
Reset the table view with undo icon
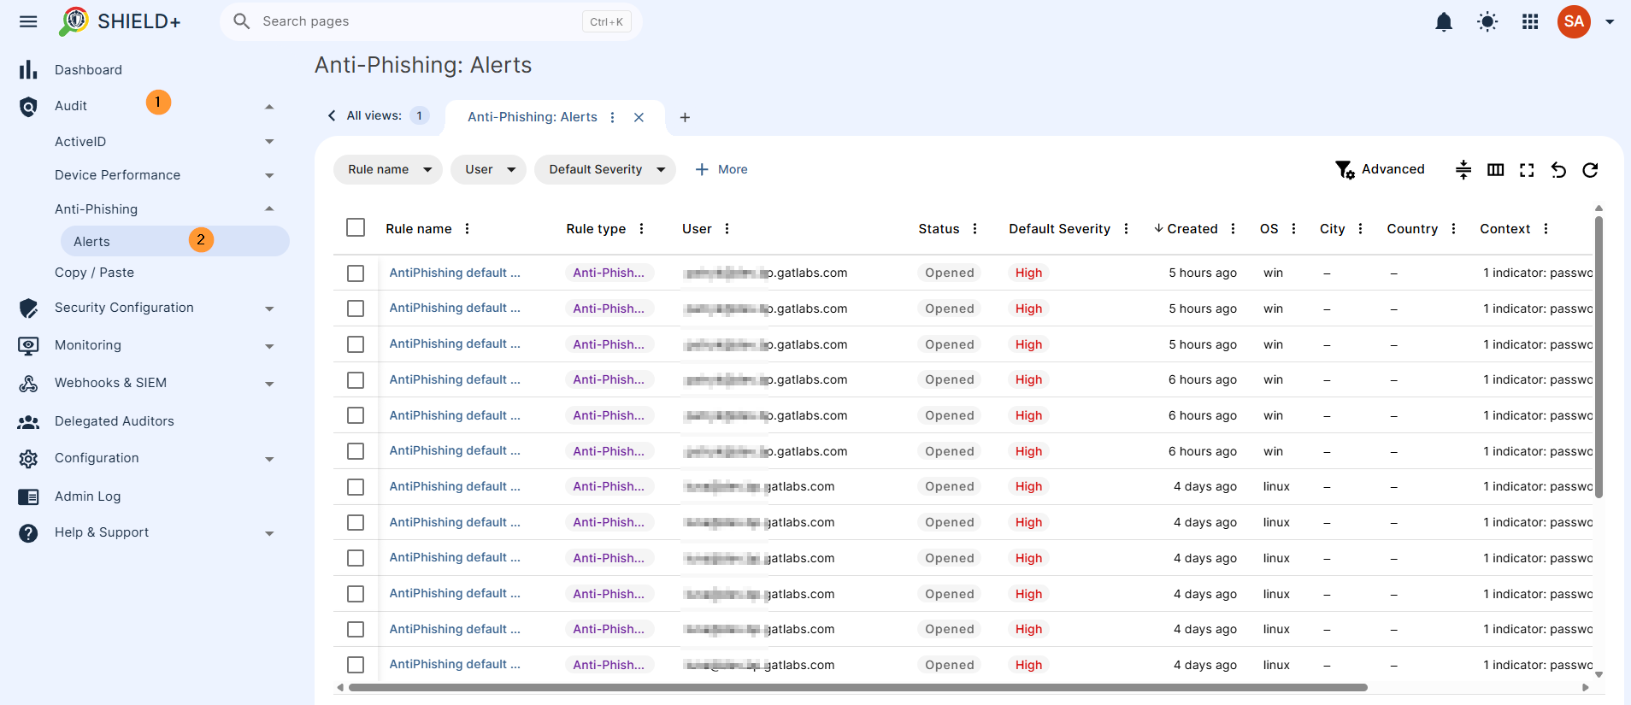pos(1558,170)
